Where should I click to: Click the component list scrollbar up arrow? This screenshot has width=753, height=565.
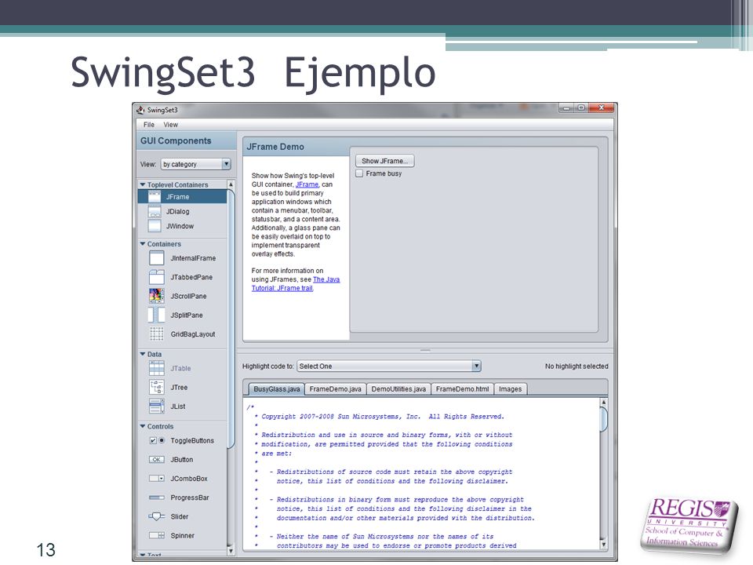[231, 184]
